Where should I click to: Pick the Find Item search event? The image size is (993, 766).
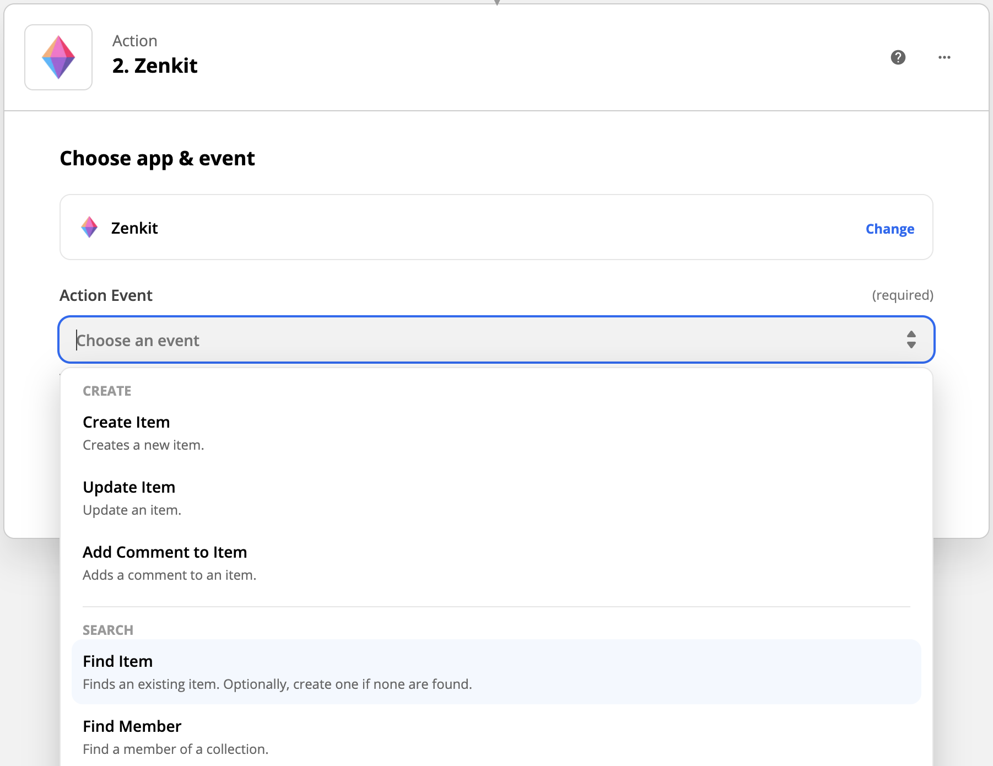pyautogui.click(x=497, y=672)
